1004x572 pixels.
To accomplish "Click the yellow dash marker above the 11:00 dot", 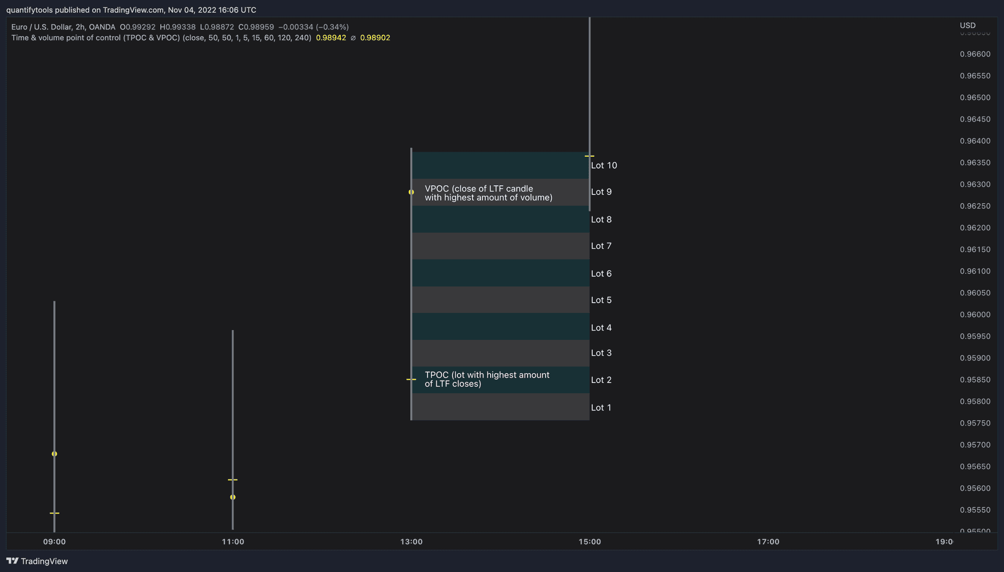I will (233, 480).
